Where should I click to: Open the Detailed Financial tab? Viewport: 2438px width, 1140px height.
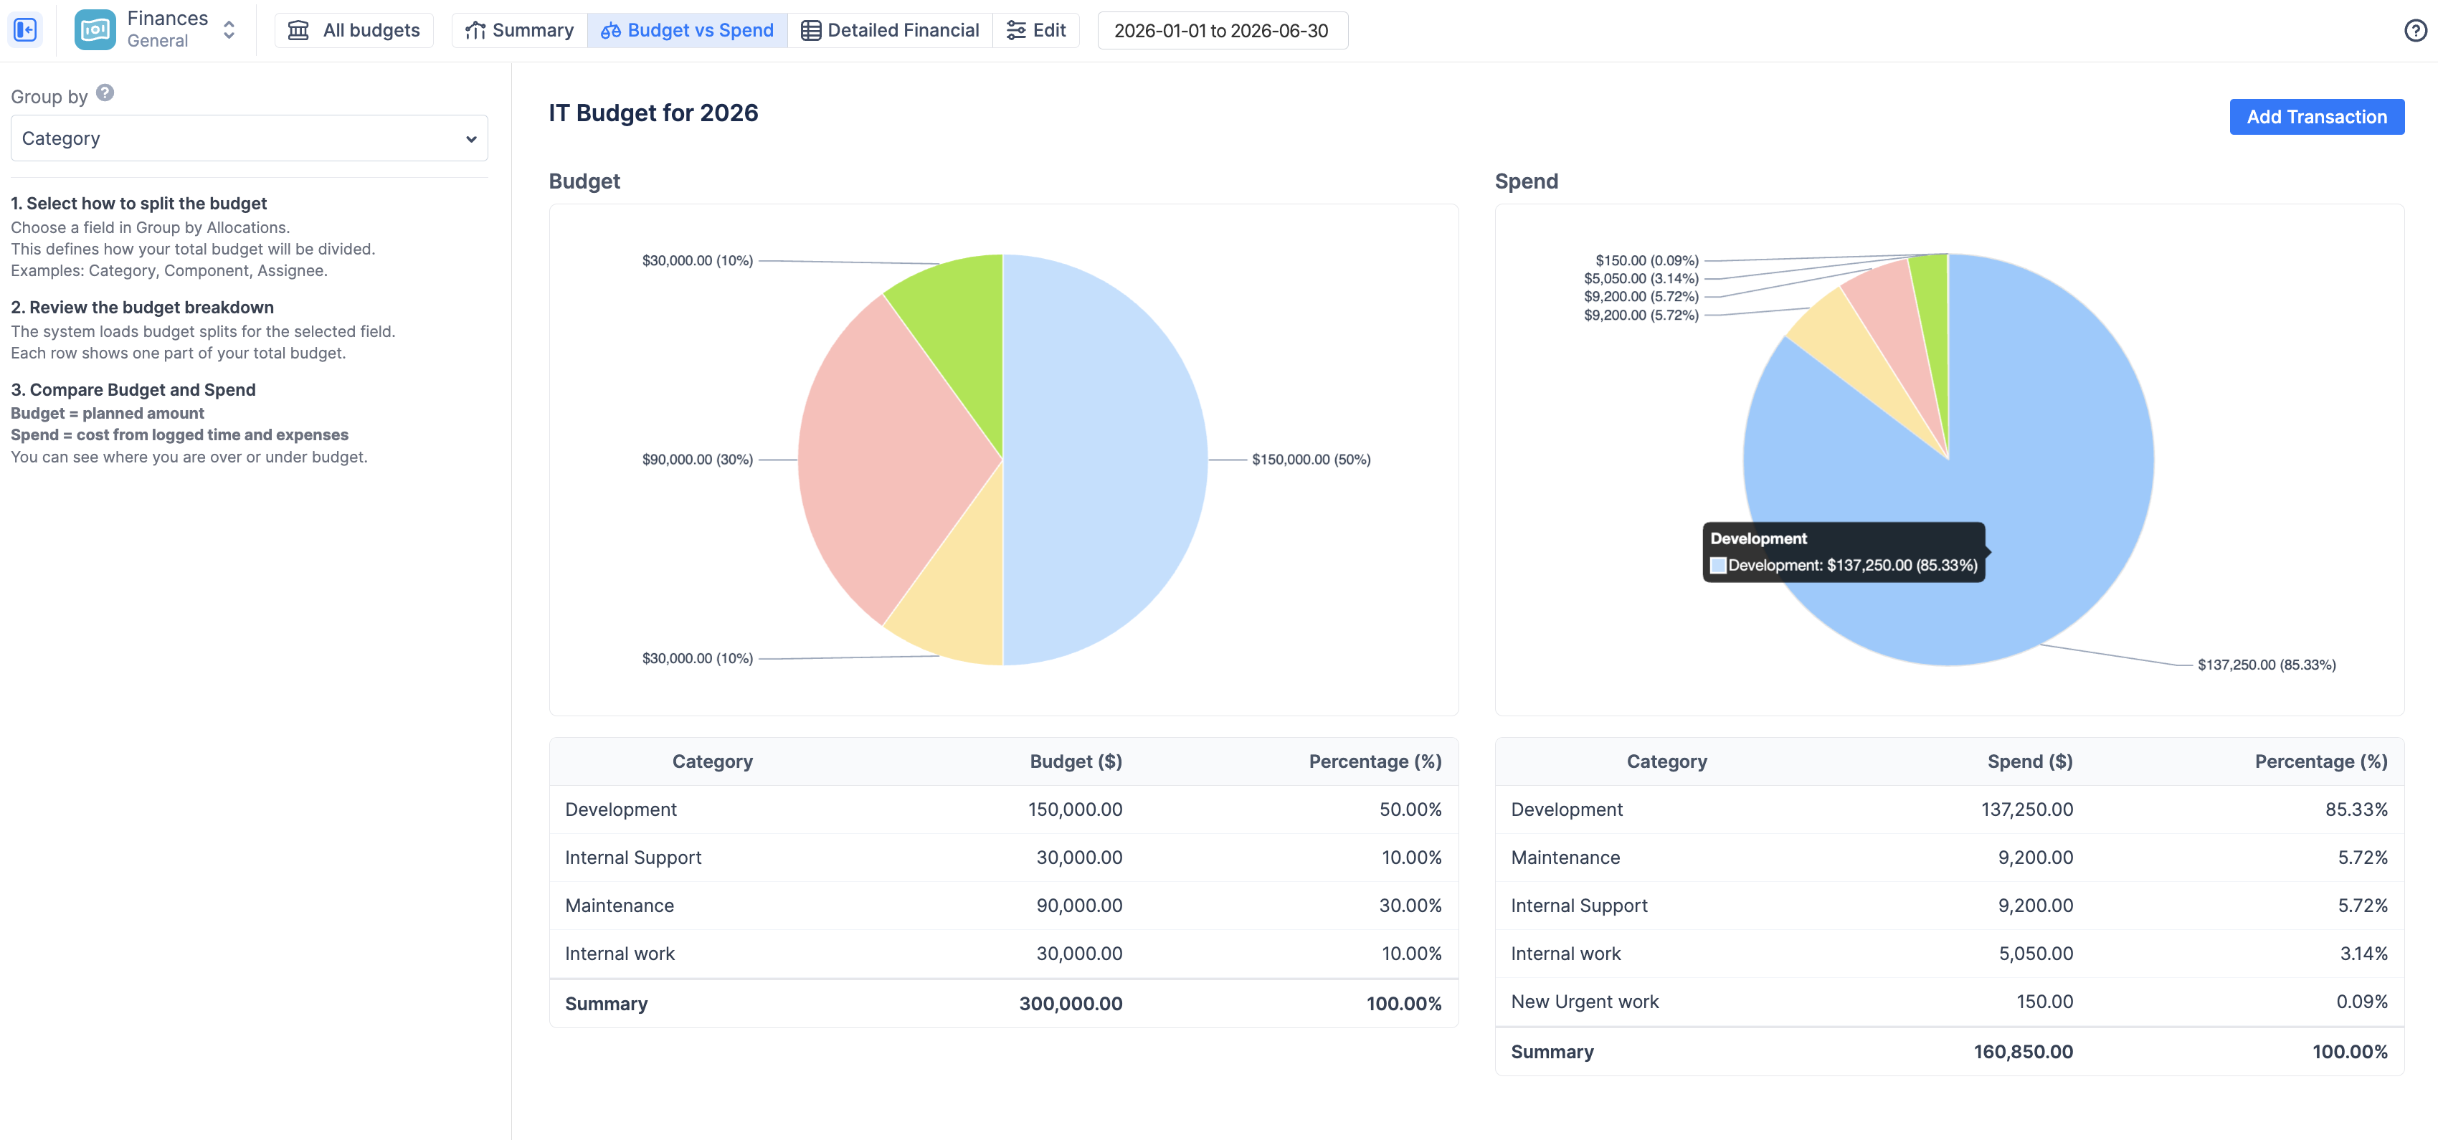(x=890, y=30)
